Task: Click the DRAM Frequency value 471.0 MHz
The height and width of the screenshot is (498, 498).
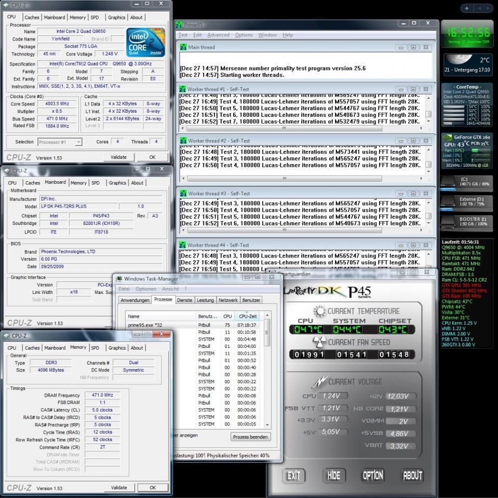Action: point(102,395)
